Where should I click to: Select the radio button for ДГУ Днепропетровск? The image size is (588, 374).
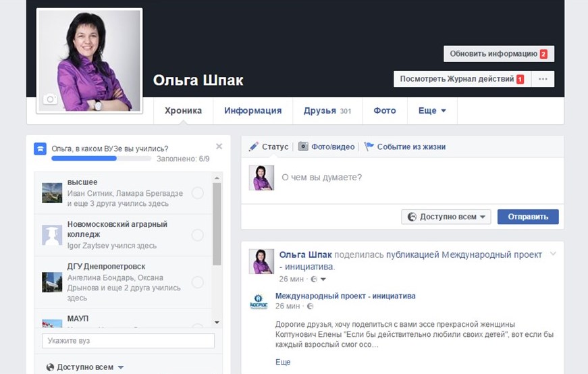coord(198,282)
